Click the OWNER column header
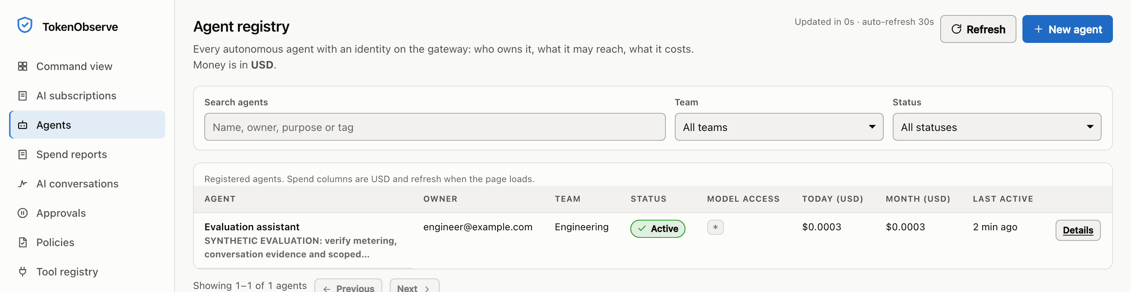Viewport: 1131px width, 292px height. (440, 199)
